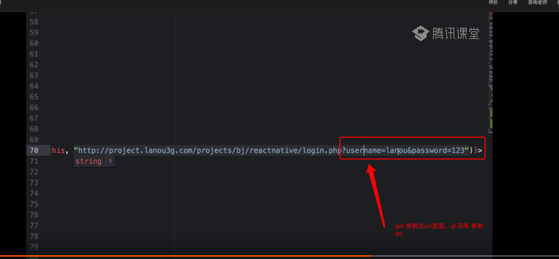Screen dimensions: 559x259
Task: Click line number 61 in the gutter
Action: coord(34,54)
